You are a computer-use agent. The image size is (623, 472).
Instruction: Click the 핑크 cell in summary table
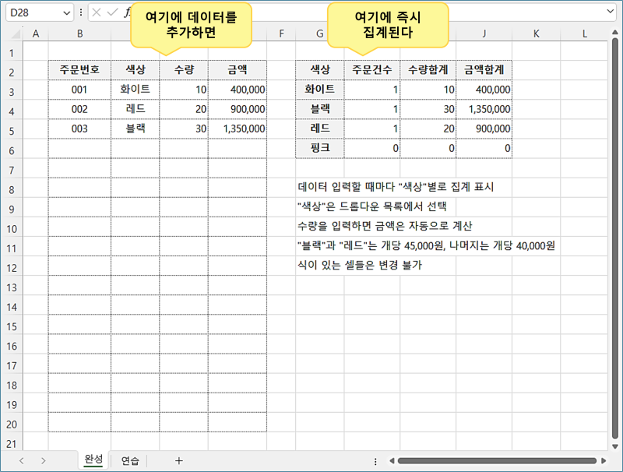pos(319,148)
